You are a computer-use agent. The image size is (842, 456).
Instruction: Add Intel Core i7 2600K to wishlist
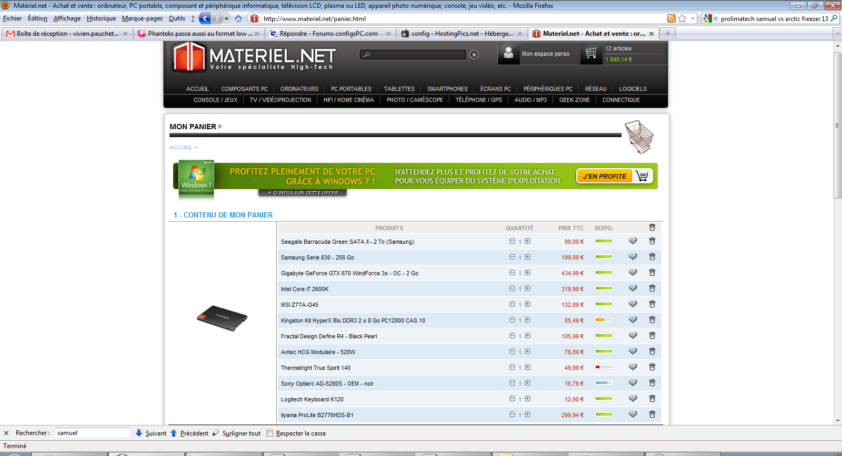click(633, 288)
